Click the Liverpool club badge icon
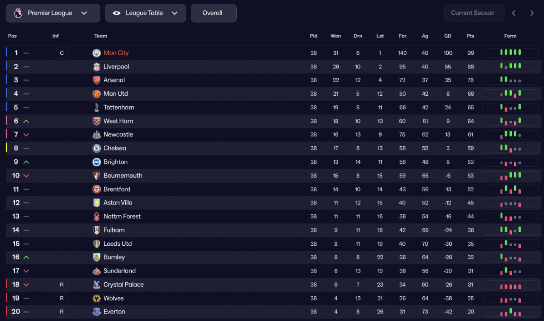This screenshot has height=321, width=544. 96,67
